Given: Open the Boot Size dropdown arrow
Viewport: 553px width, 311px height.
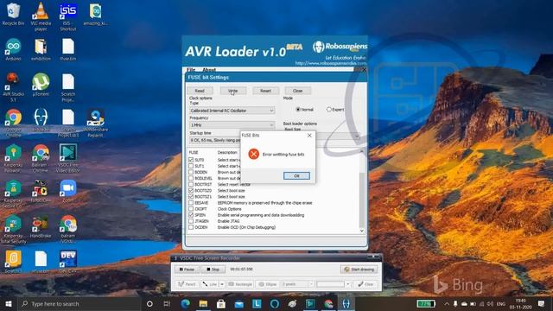Looking at the screenshot, I should [x=357, y=136].
